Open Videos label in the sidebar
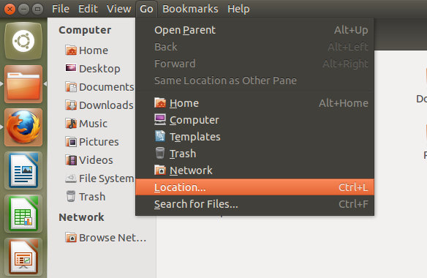The height and width of the screenshot is (278, 427). [x=96, y=160]
